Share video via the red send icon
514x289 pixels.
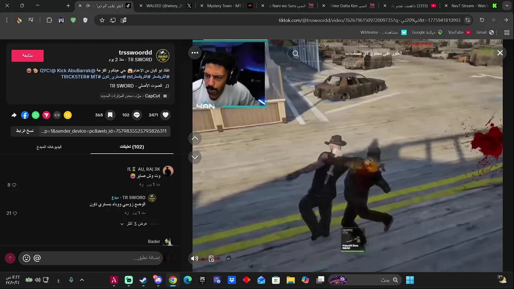point(46,115)
